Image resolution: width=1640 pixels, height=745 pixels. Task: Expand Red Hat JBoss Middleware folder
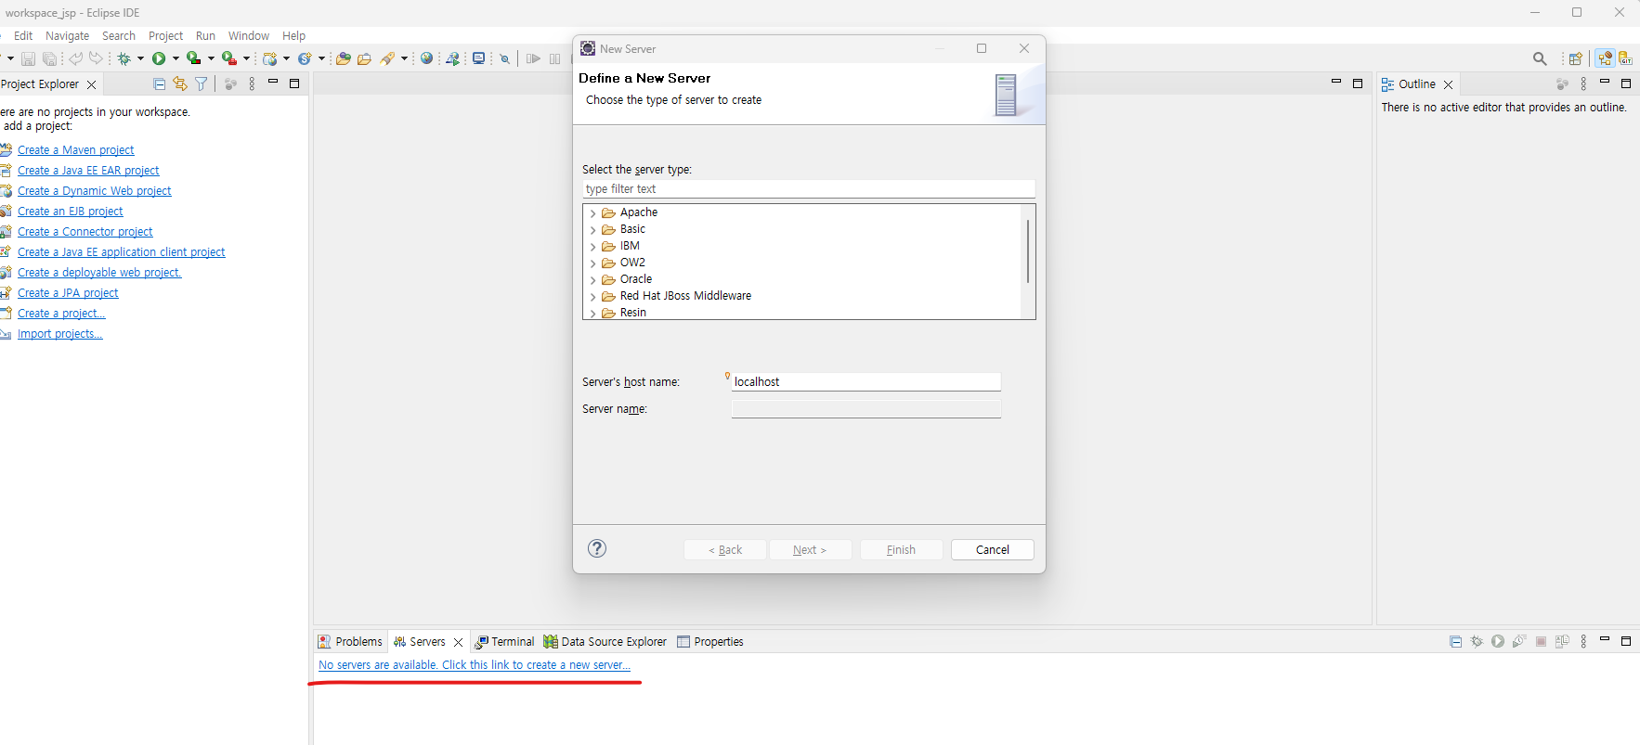click(x=593, y=297)
